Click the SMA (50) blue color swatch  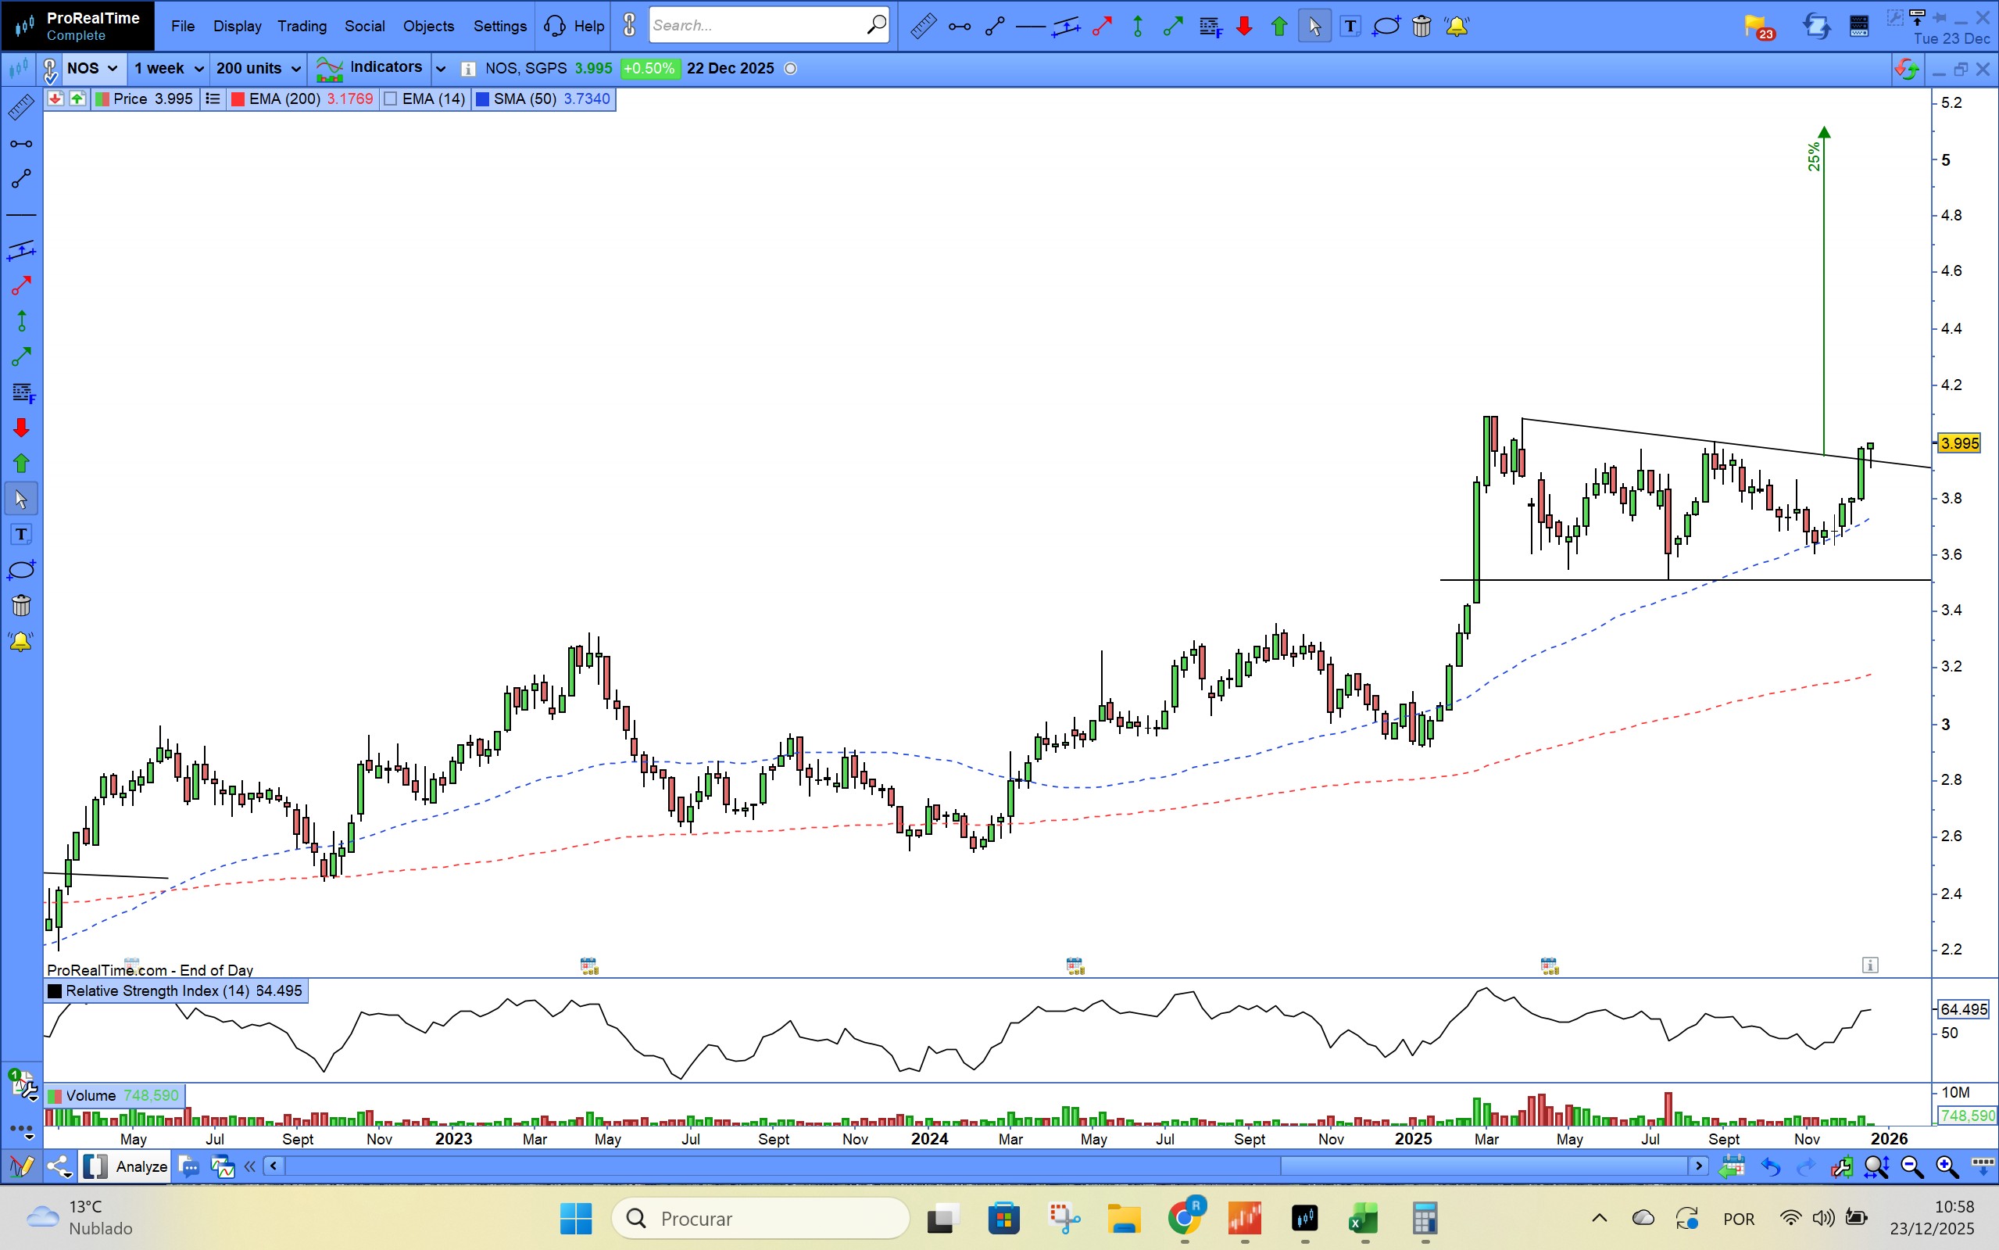(x=483, y=99)
